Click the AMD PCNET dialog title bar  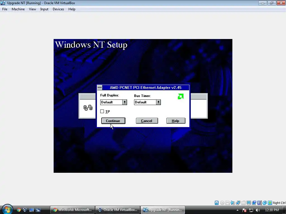pos(146,87)
